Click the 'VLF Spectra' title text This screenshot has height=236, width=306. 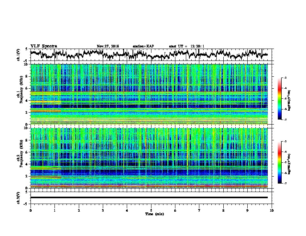coord(44,46)
